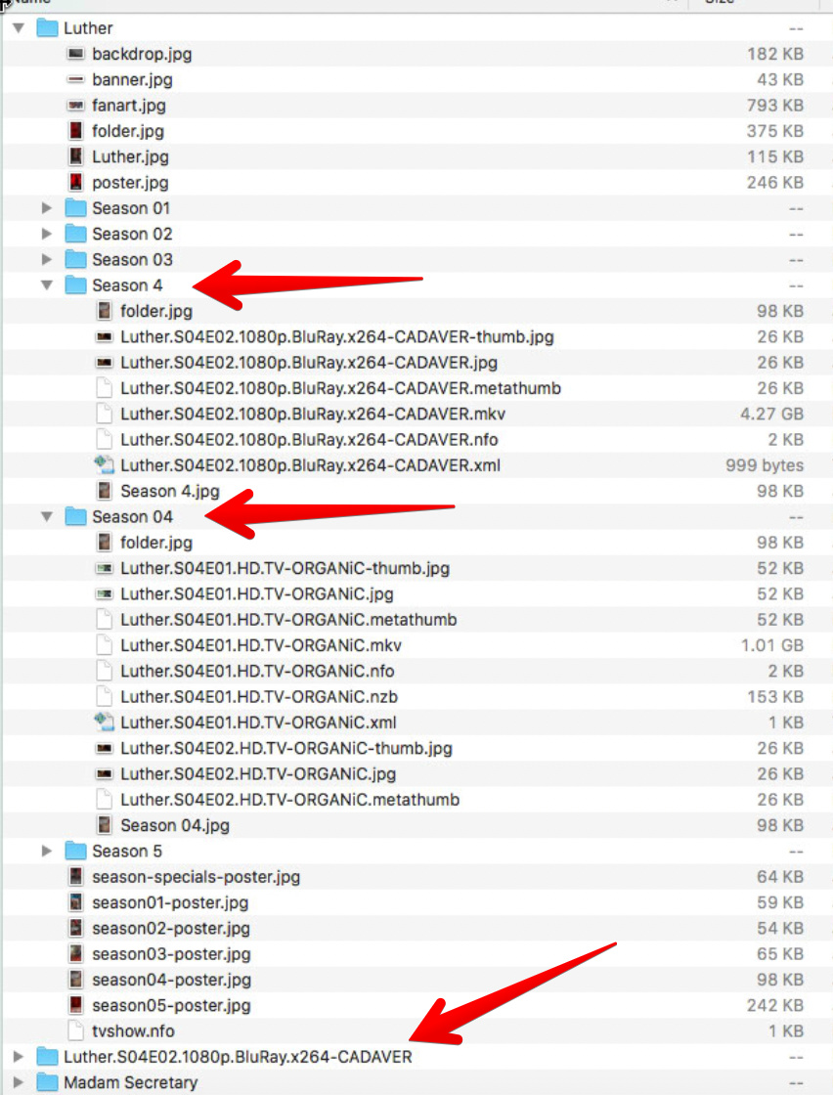
Task: Click the document icon of Luther.S04E01.HD.TV-ORGANiC.mkv
Action: 104,645
